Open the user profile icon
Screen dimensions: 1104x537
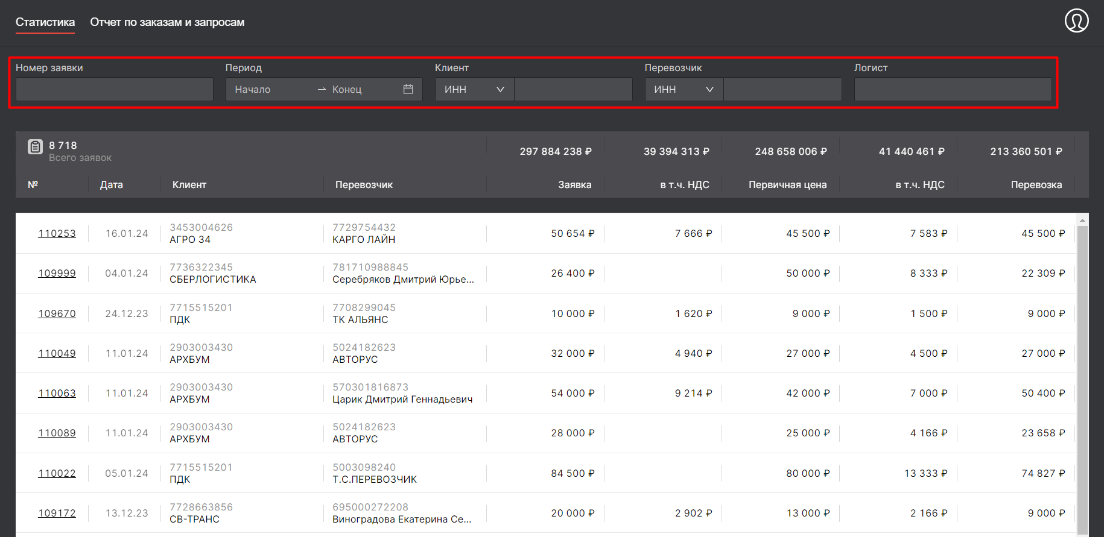click(1076, 20)
